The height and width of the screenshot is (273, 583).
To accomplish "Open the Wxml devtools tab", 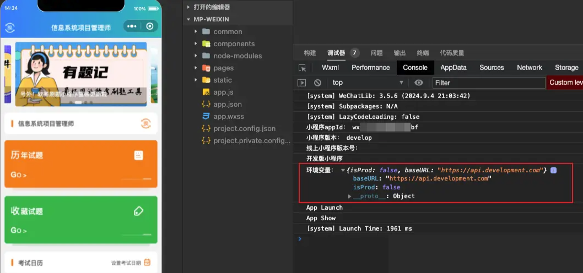I will [x=330, y=68].
